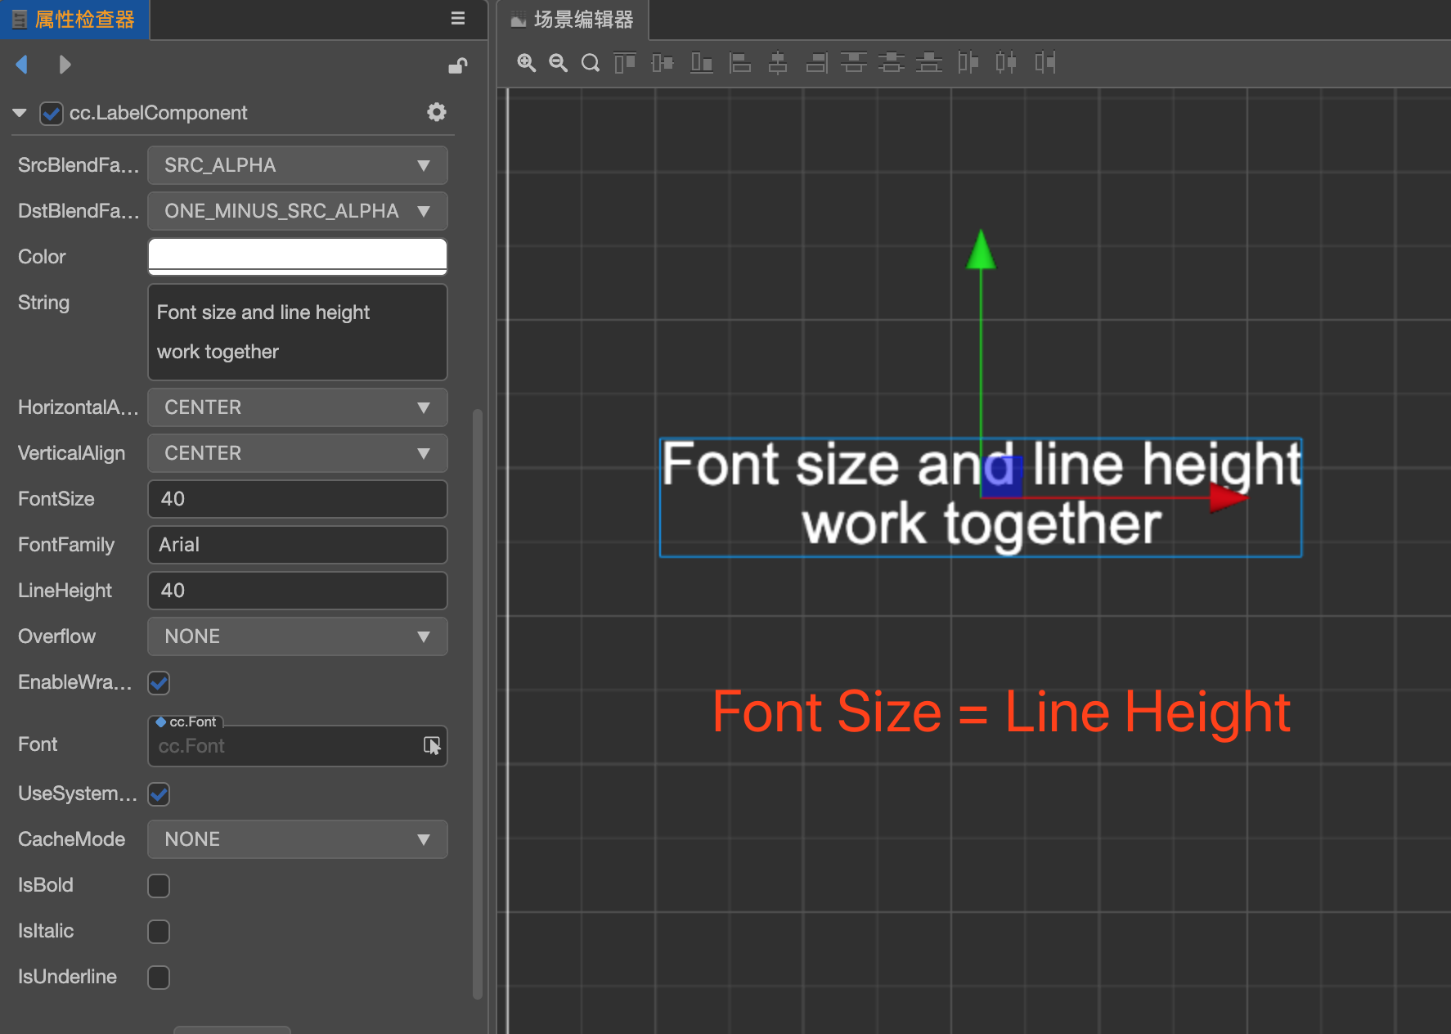1451x1034 pixels.
Task: Open the HorizontalAlign dropdown
Action: pos(297,407)
